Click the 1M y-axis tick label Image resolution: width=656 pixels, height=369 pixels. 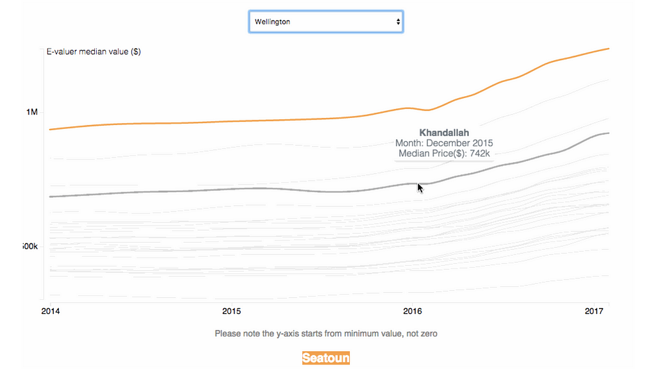click(x=32, y=112)
